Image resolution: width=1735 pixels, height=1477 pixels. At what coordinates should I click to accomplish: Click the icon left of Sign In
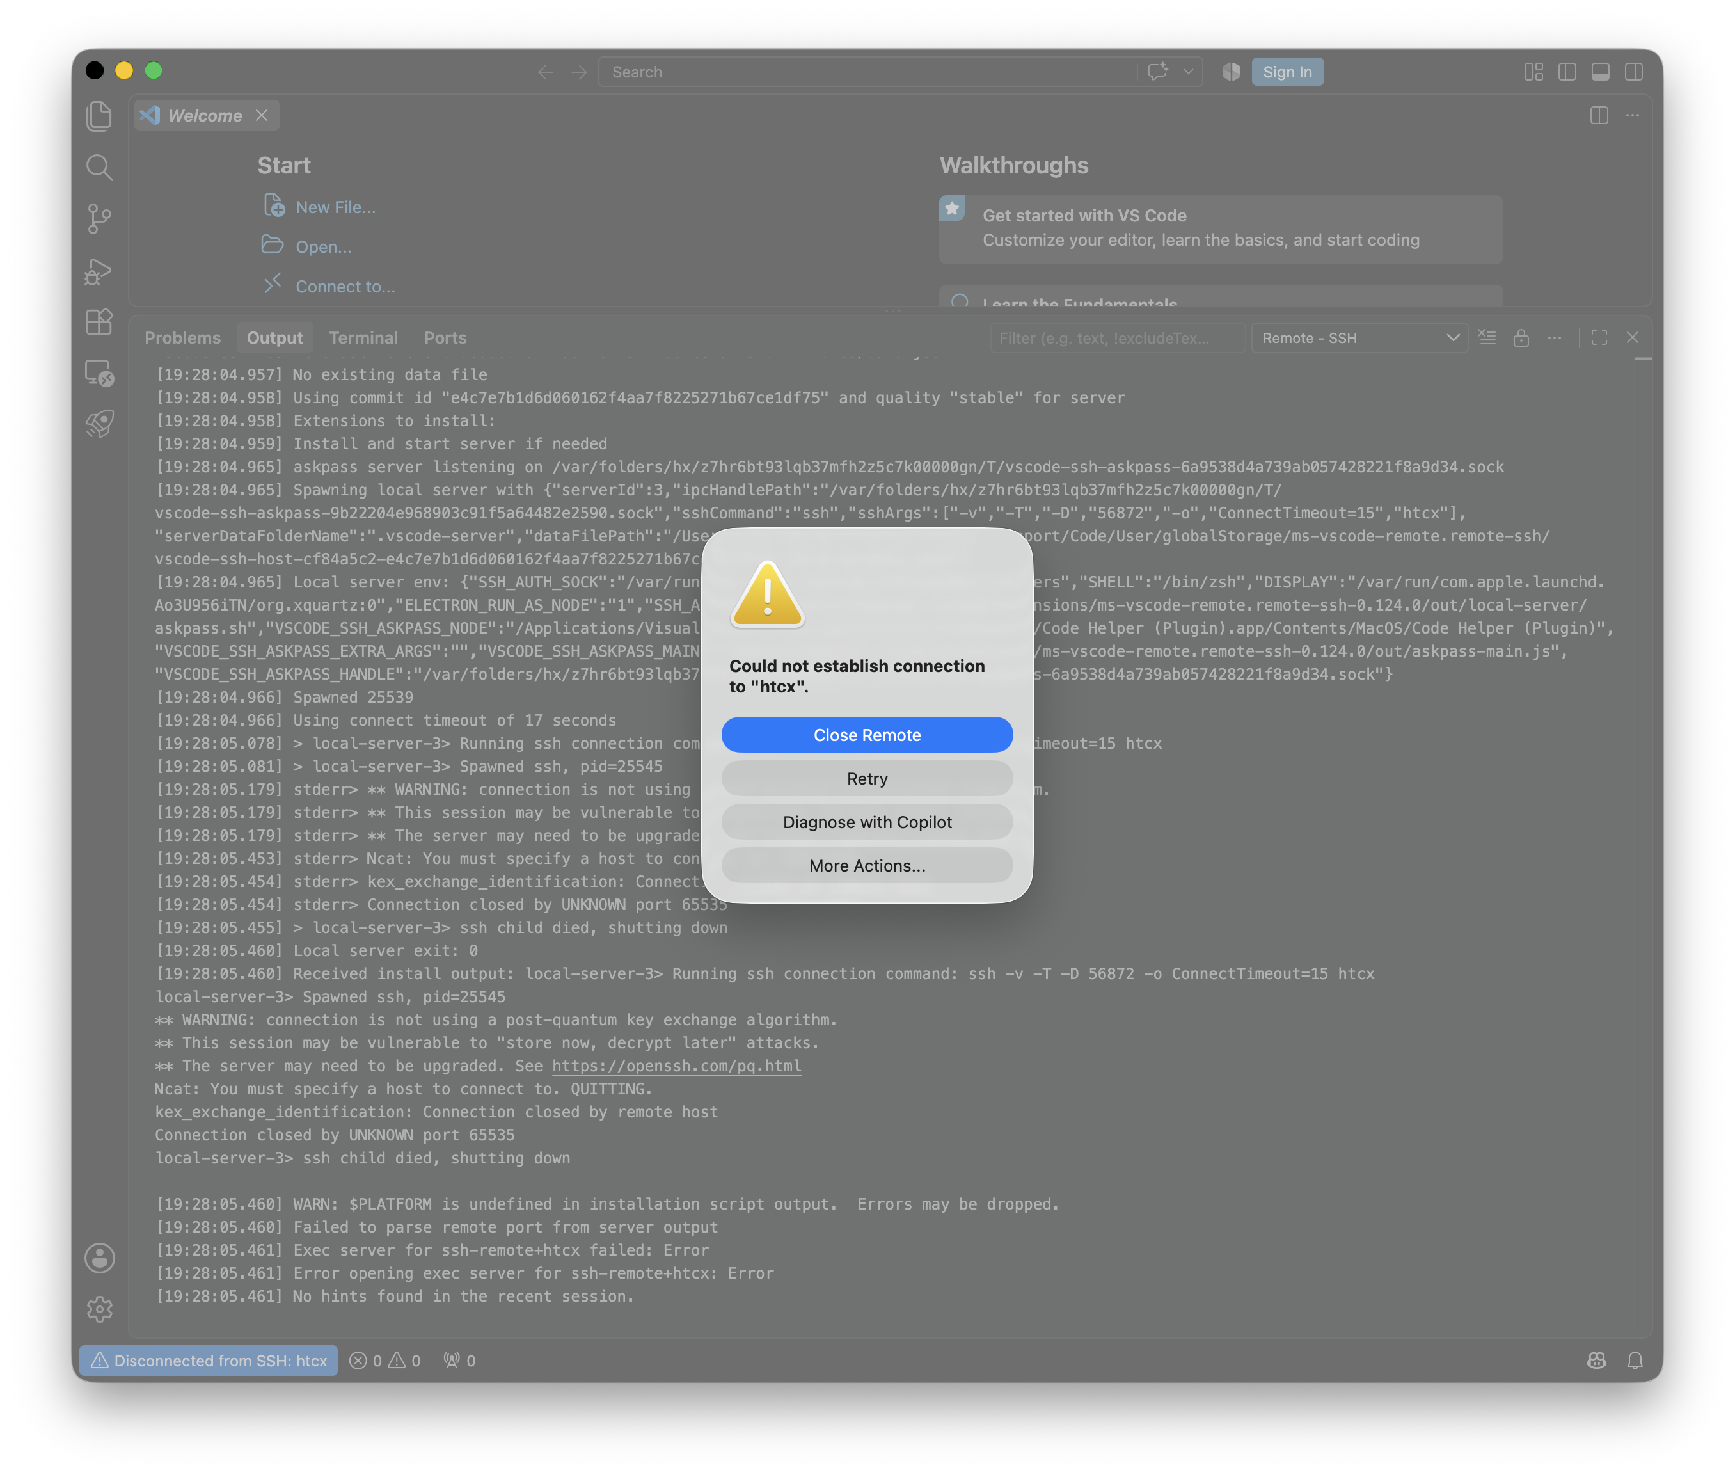click(x=1231, y=72)
